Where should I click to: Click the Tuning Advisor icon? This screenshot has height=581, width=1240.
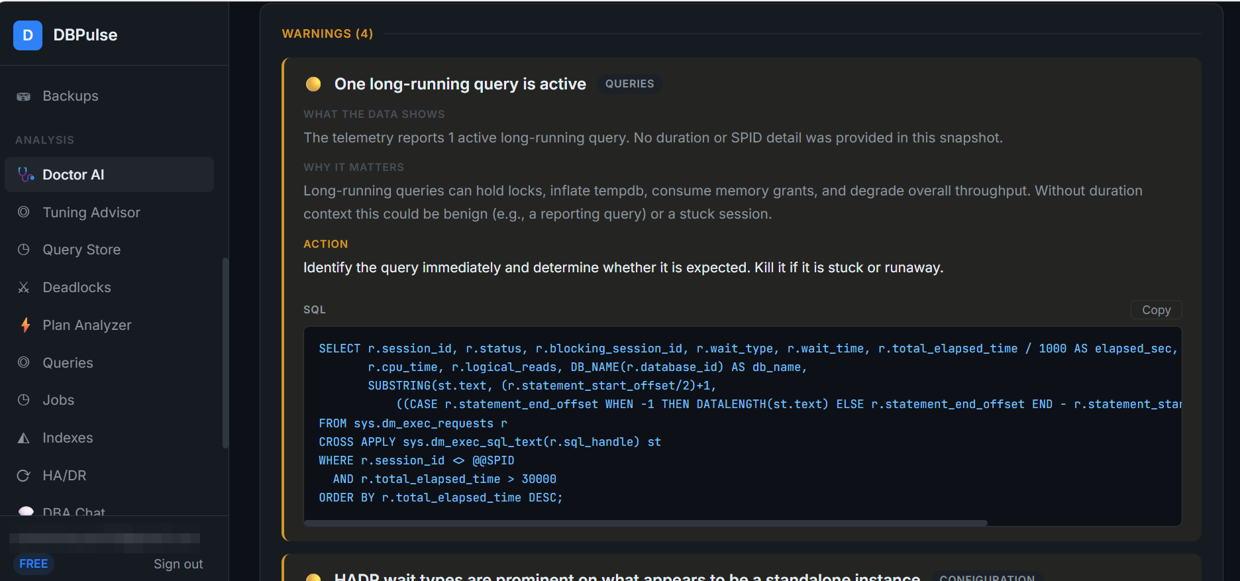[x=24, y=212]
